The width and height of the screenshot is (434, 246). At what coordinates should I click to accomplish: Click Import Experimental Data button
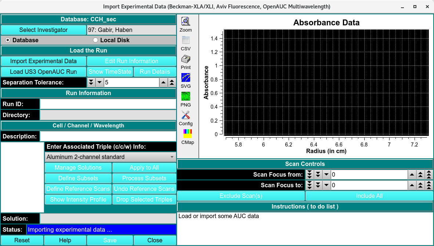[x=43, y=61]
